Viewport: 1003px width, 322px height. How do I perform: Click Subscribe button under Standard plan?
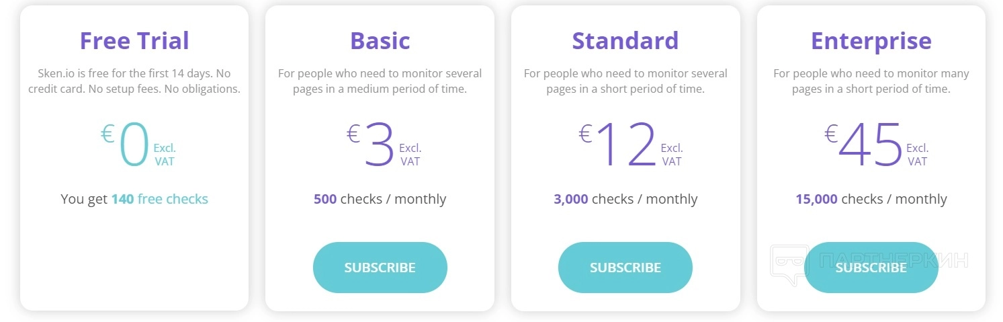[625, 268]
